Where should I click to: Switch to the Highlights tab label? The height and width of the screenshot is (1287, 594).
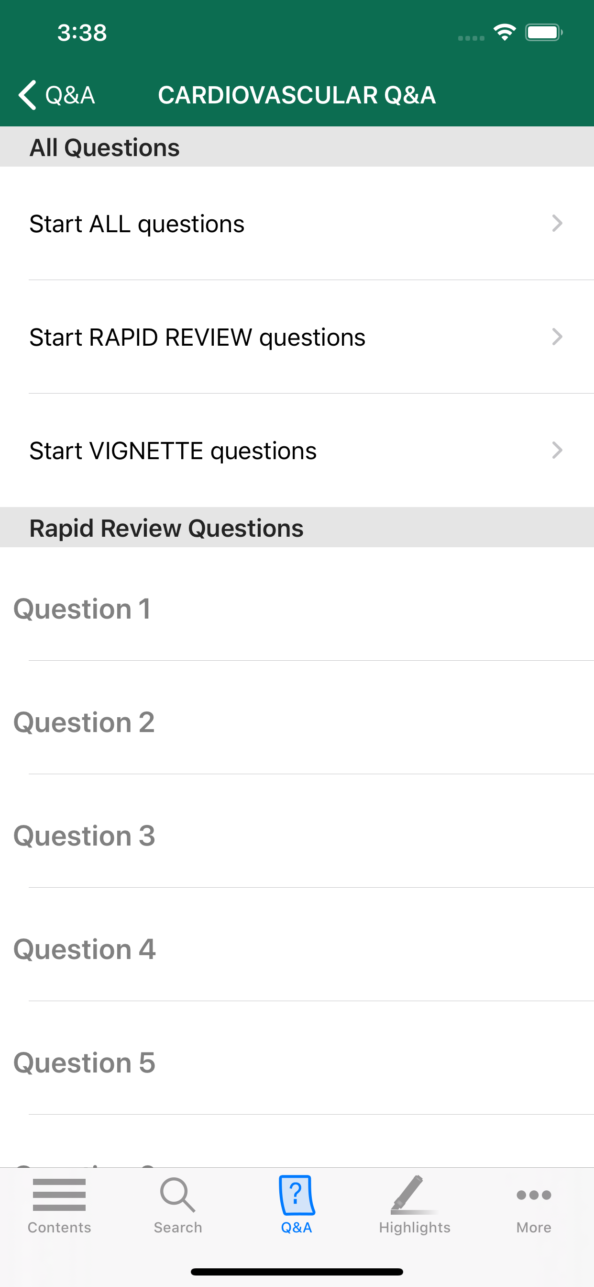[414, 1228]
